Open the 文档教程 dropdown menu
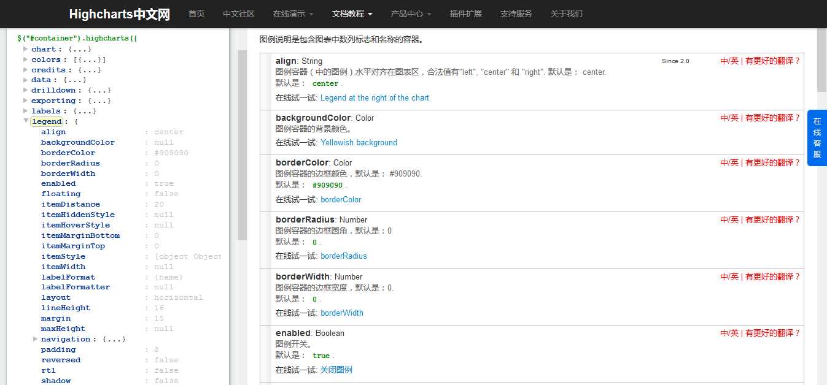 point(352,13)
